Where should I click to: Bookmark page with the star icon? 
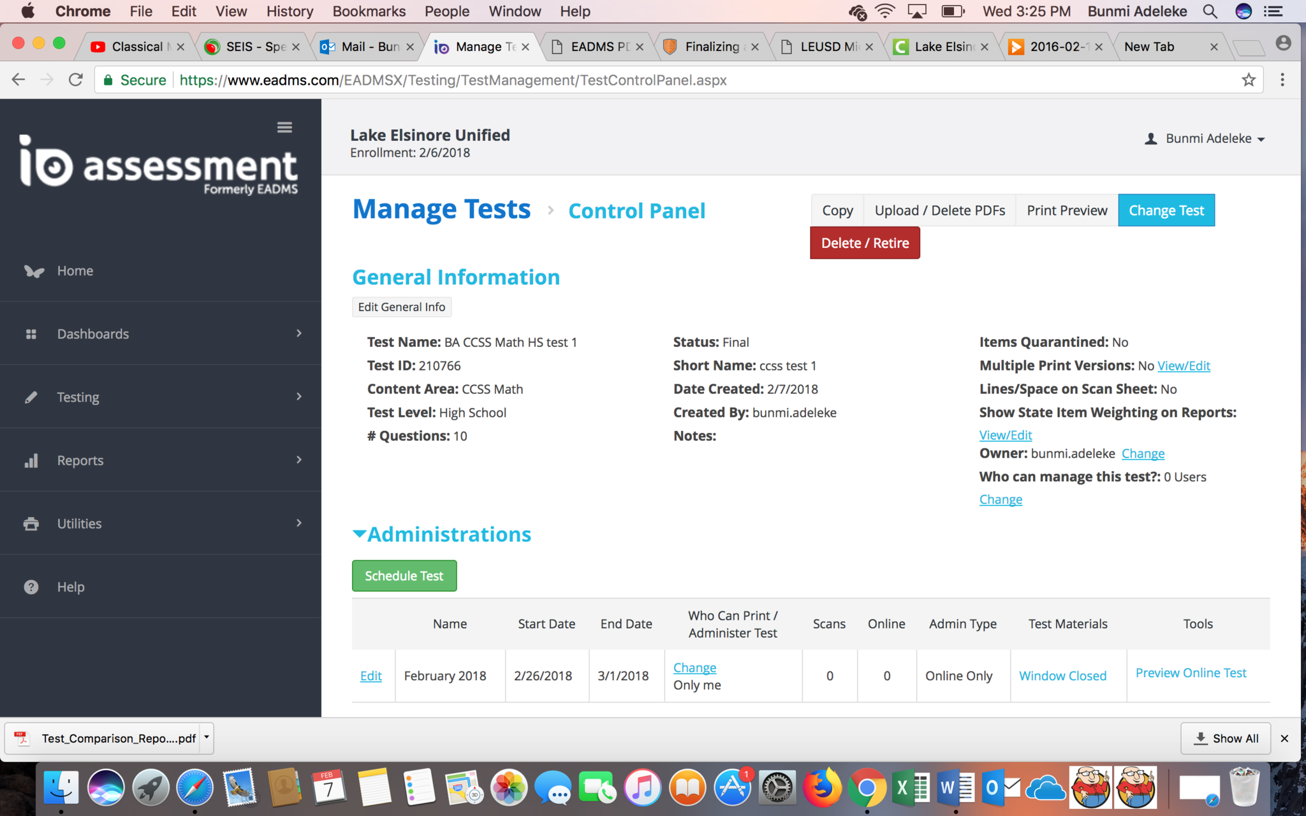[x=1248, y=80]
